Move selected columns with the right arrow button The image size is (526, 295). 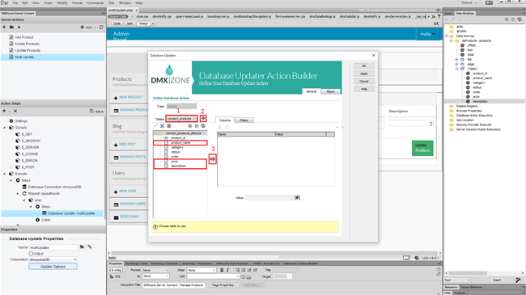coord(213,159)
